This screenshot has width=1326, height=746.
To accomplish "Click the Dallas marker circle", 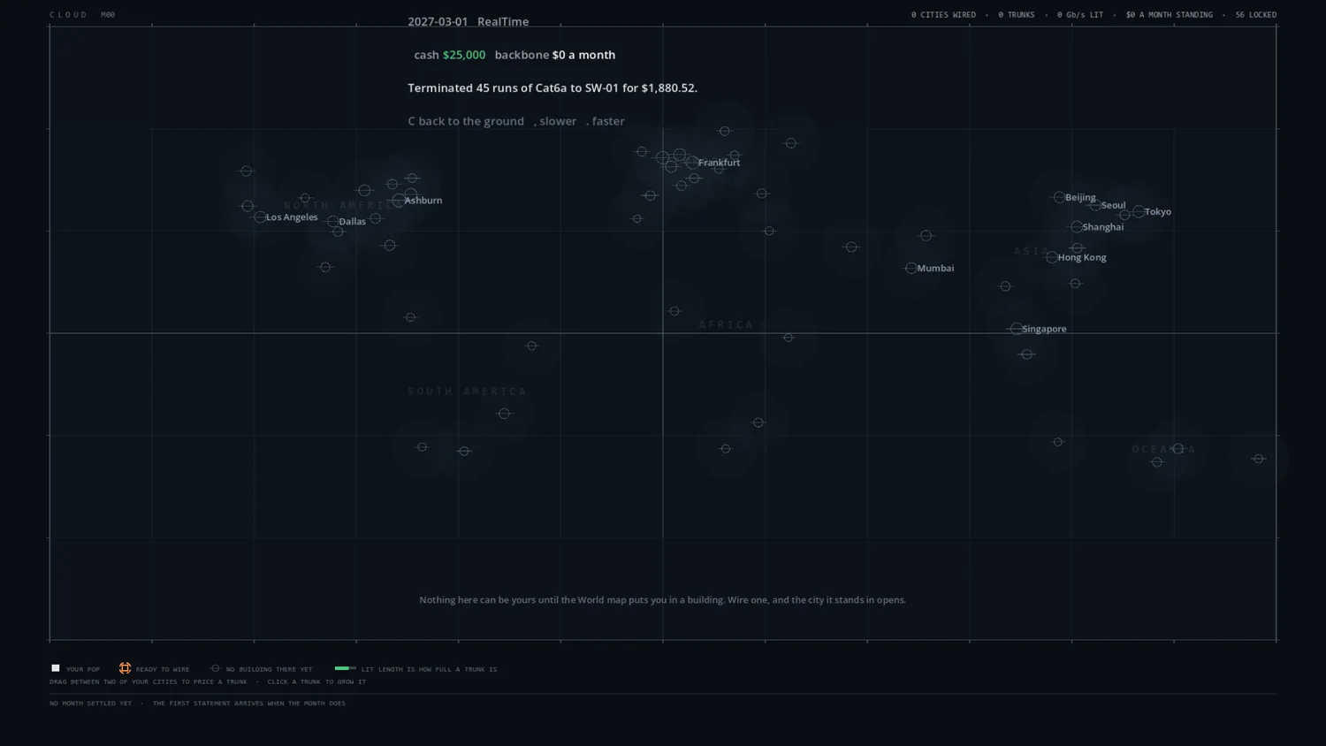I will click(333, 222).
